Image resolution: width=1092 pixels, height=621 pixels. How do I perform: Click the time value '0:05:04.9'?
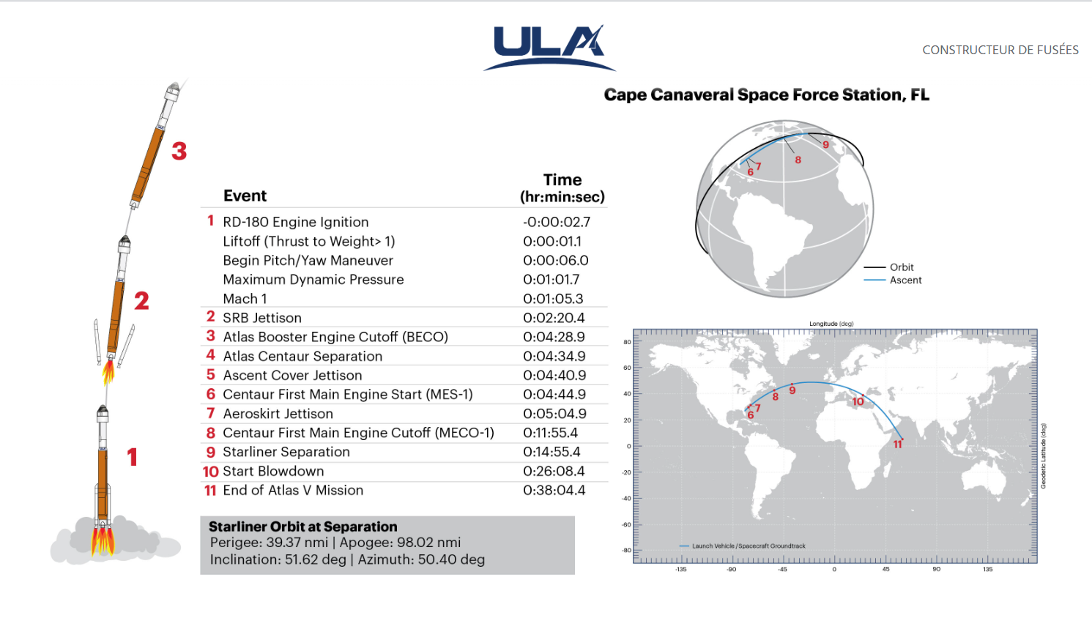click(554, 414)
